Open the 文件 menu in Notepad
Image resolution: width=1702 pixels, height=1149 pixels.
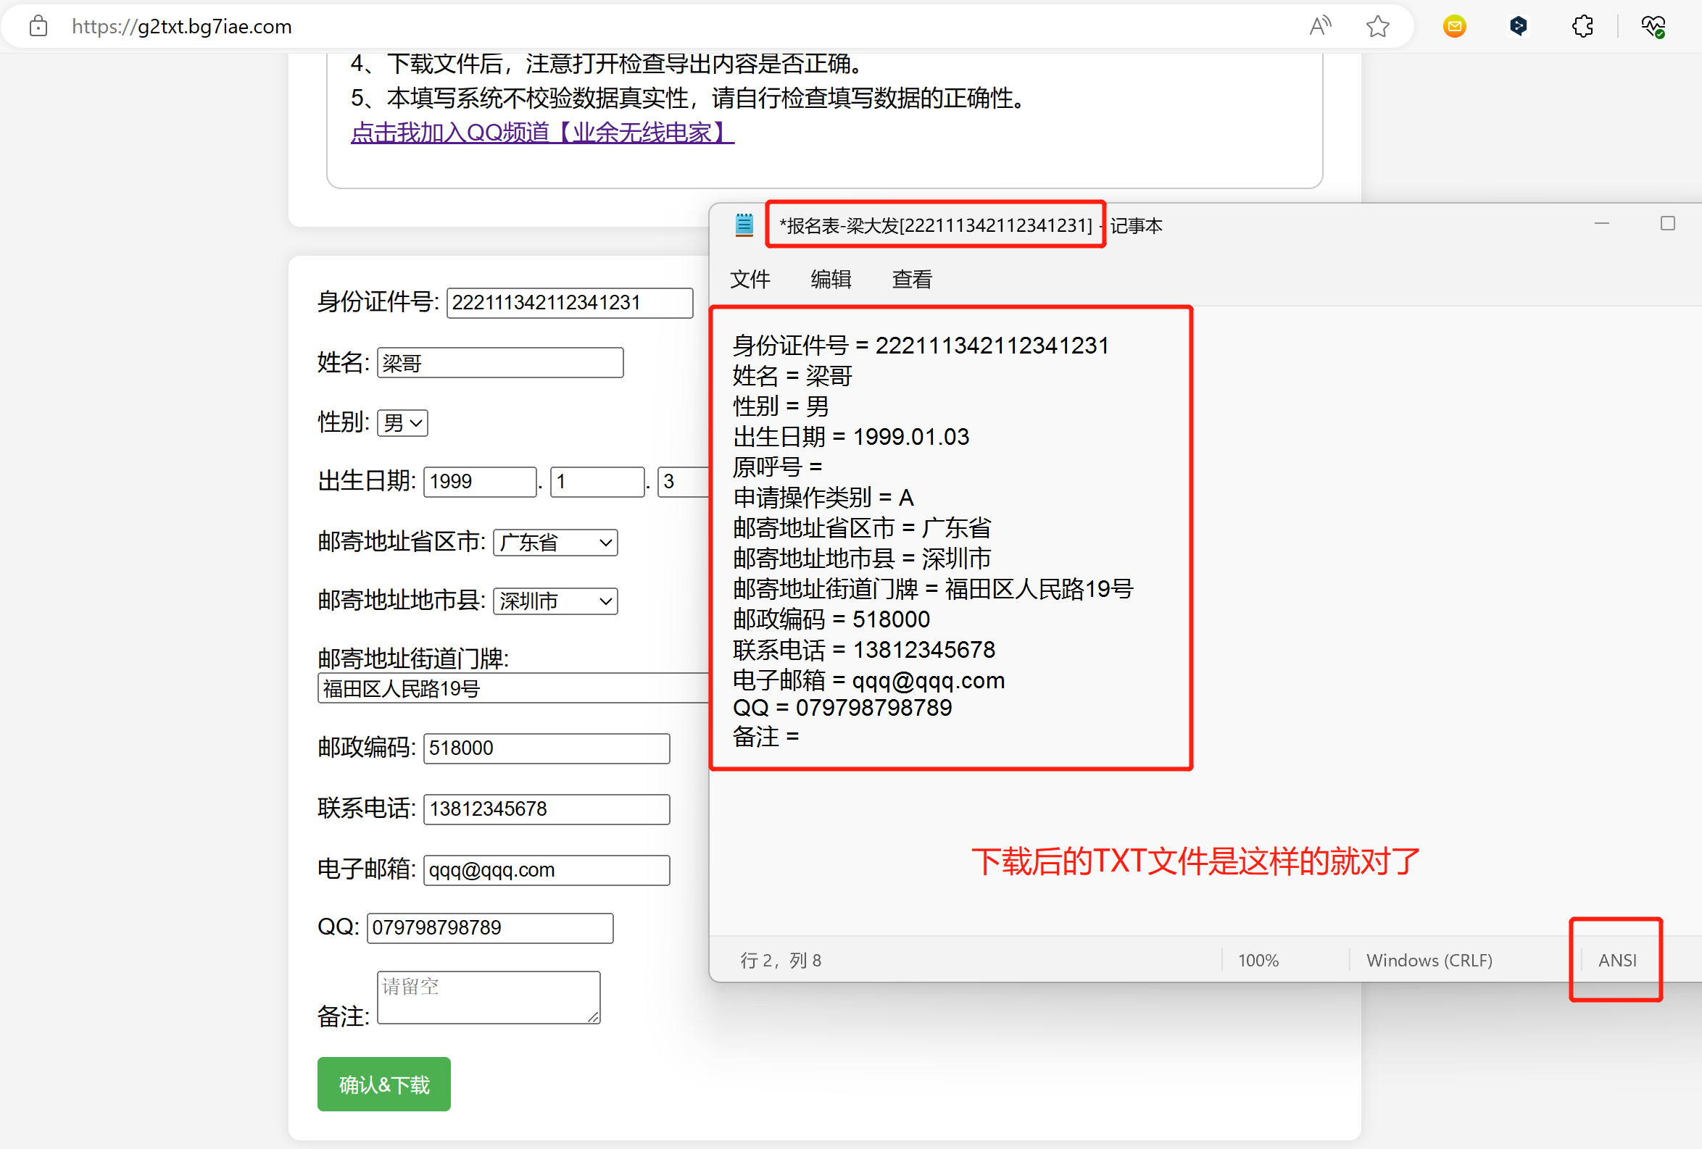point(750,279)
